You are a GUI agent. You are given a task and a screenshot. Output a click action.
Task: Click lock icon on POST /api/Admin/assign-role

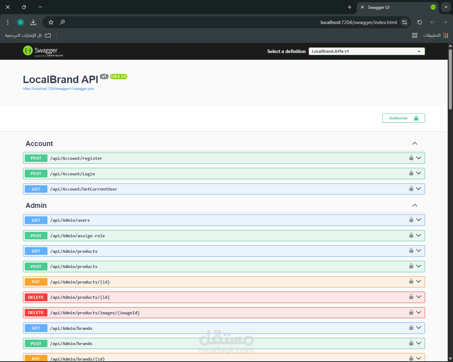click(x=411, y=235)
